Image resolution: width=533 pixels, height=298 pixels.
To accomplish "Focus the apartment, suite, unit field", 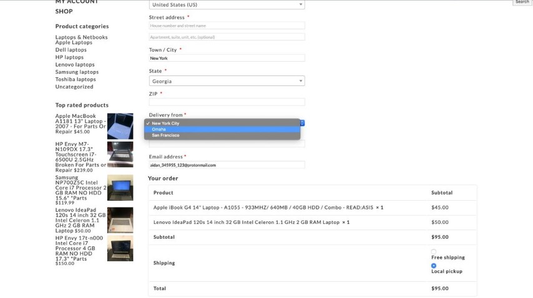I will (227, 37).
